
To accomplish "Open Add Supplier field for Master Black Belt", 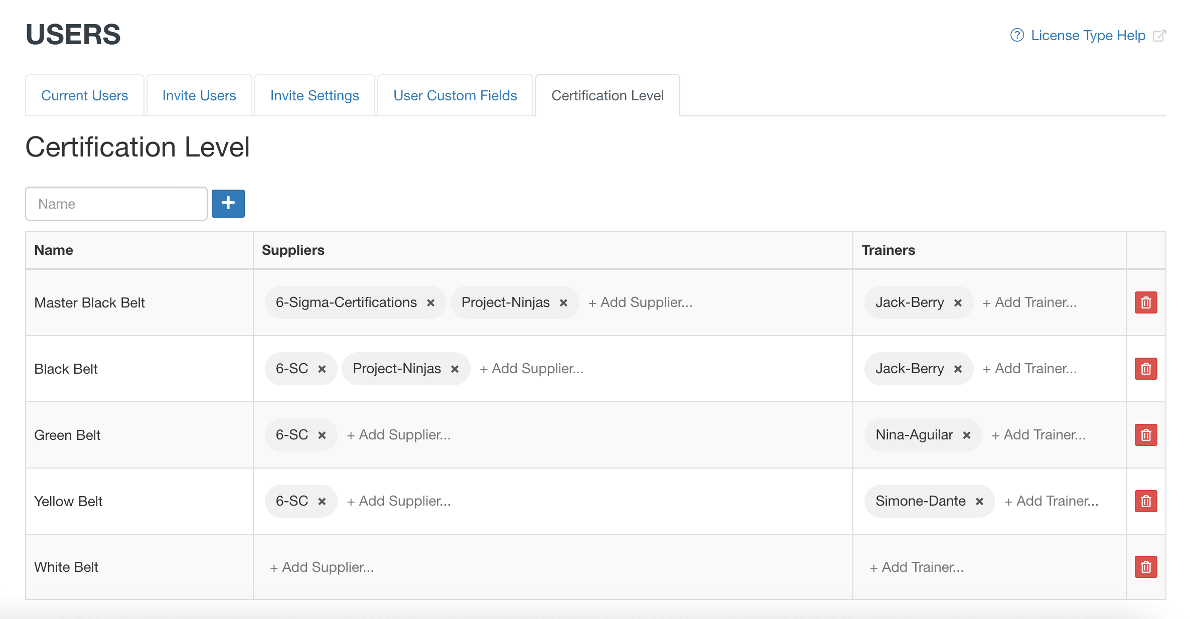I will pyautogui.click(x=641, y=302).
